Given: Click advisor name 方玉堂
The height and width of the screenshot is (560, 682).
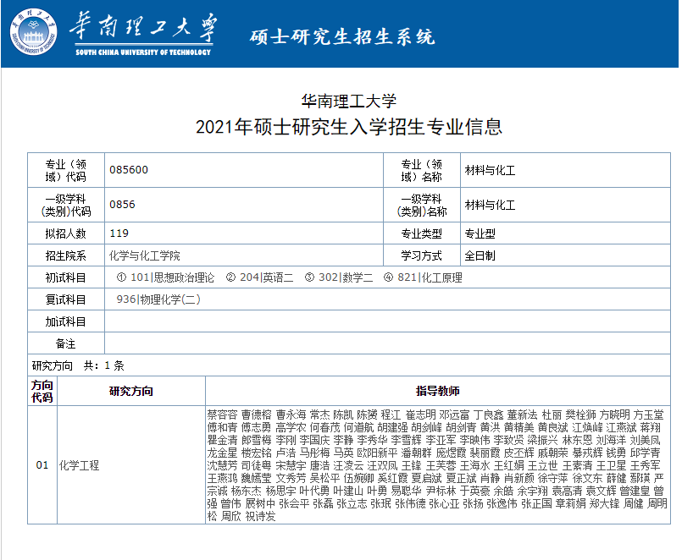Looking at the screenshot, I should pyautogui.click(x=648, y=415).
